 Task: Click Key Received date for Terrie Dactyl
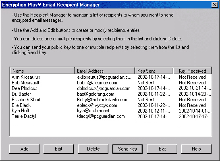(x=195, y=117)
